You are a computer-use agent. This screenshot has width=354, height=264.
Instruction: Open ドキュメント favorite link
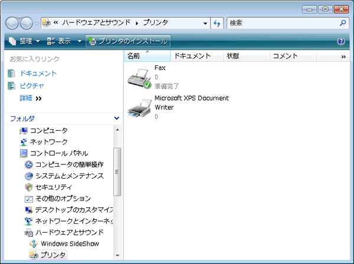click(38, 73)
